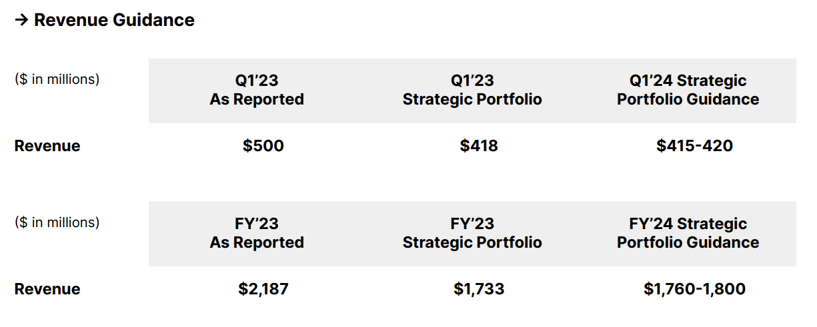Click the $2,187 revenue value
This screenshot has height=327, width=817.
263,289
